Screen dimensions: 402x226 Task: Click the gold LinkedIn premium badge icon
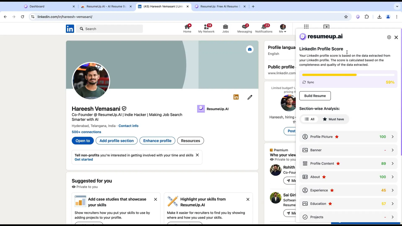236,97
